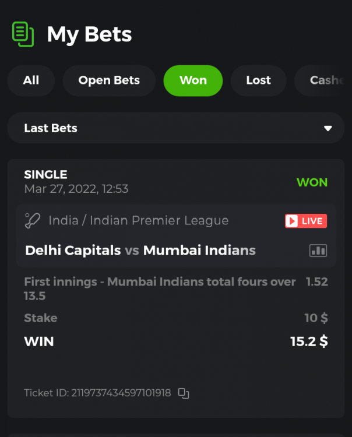
Task: Click India / Indian Premier League link
Action: (139, 220)
